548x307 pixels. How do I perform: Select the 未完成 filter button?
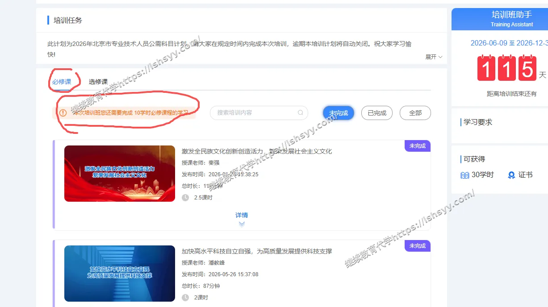(x=339, y=113)
